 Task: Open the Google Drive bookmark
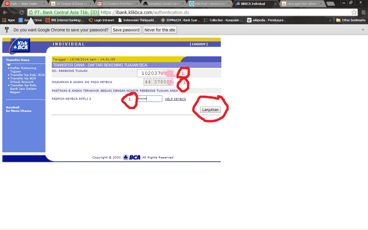pos(30,20)
